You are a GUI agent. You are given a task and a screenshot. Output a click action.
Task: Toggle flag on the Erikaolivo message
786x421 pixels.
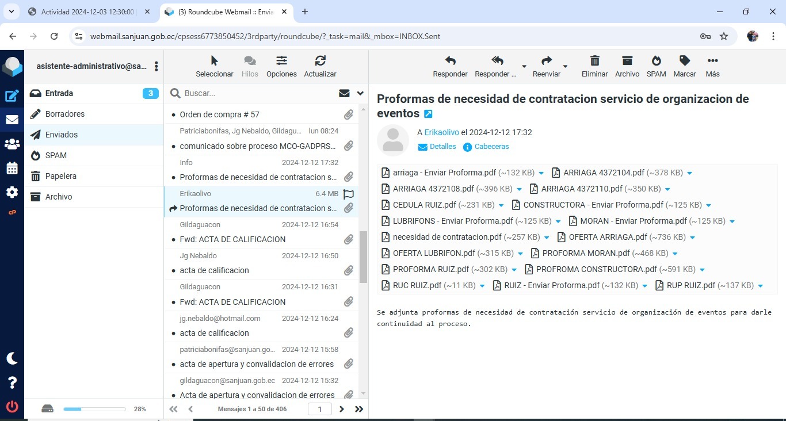(x=348, y=194)
